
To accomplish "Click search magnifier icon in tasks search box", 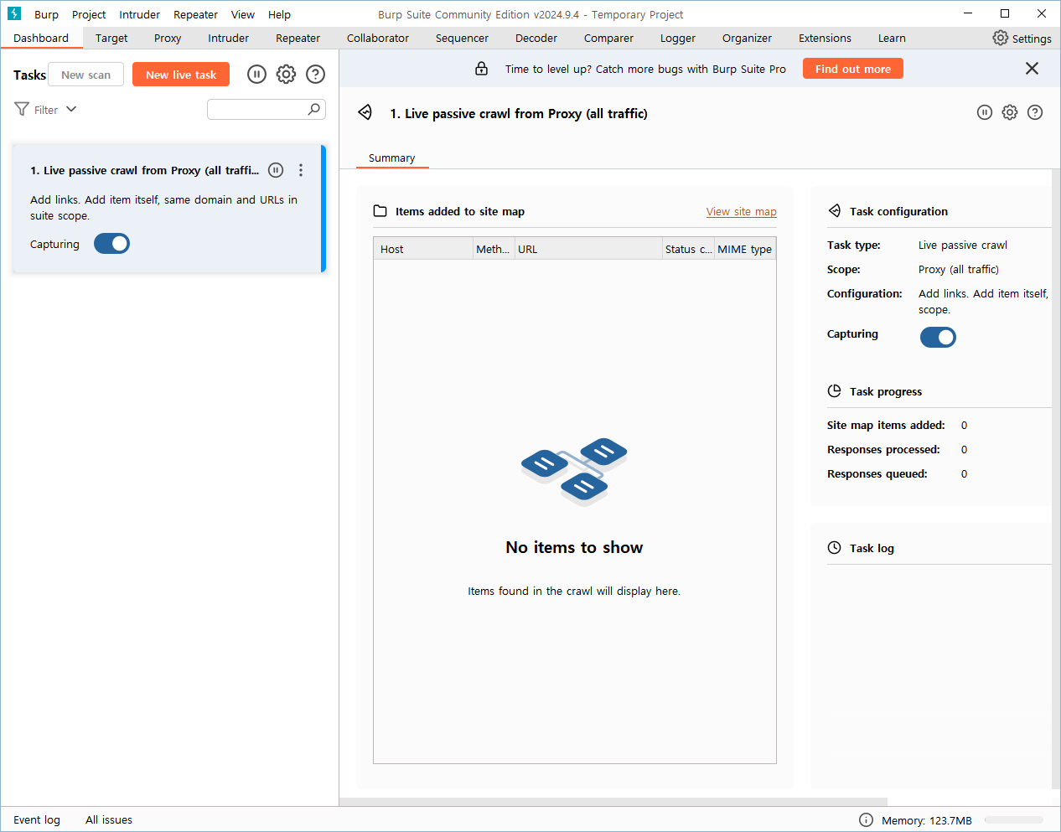I will tap(314, 109).
